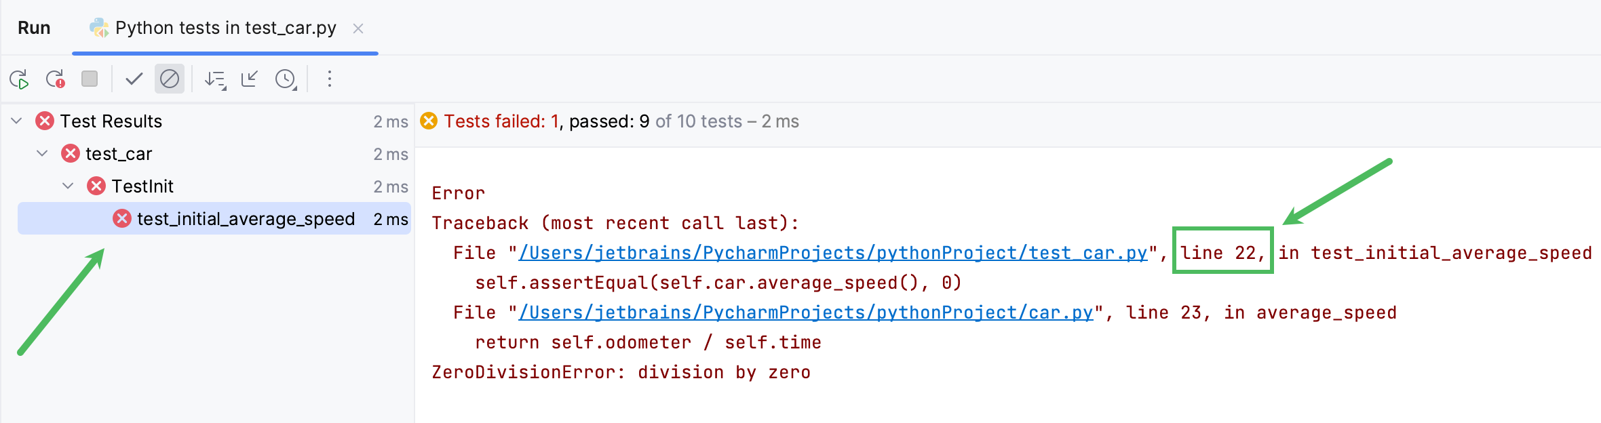The image size is (1601, 423).
Task: Rerun all Python tests
Action: [20, 79]
